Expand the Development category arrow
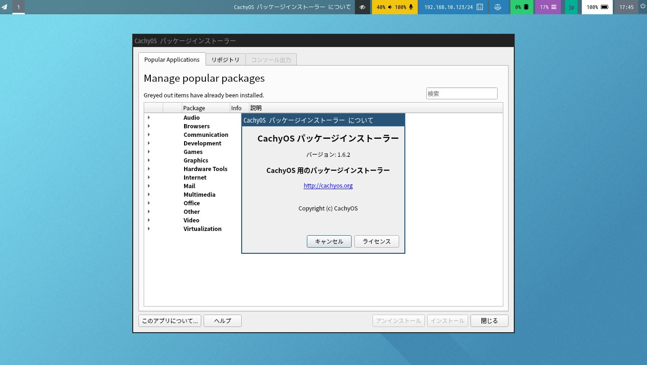647x365 pixels. tap(149, 143)
